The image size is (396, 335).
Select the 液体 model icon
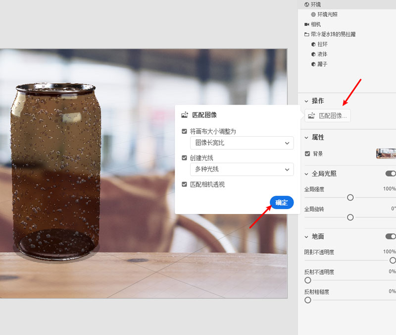[x=313, y=54]
